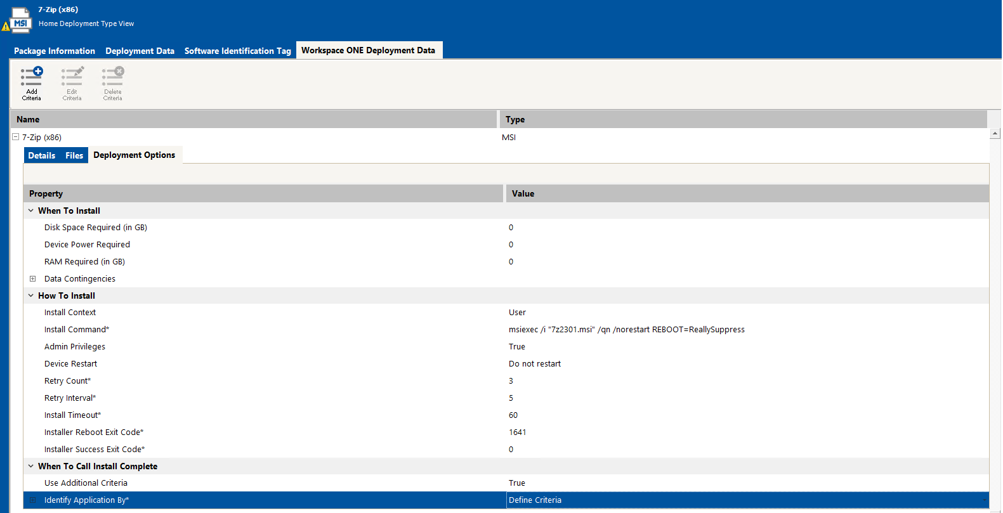Screen dimensions: 1003x513
Task: Select the Files sub-tab
Action: 74,155
